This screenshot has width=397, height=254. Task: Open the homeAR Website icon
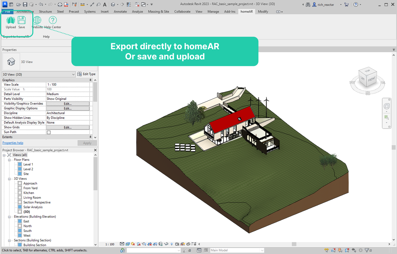(37, 20)
